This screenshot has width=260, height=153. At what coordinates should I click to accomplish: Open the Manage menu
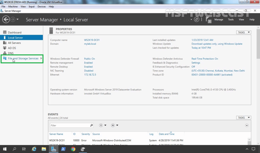[219, 20]
